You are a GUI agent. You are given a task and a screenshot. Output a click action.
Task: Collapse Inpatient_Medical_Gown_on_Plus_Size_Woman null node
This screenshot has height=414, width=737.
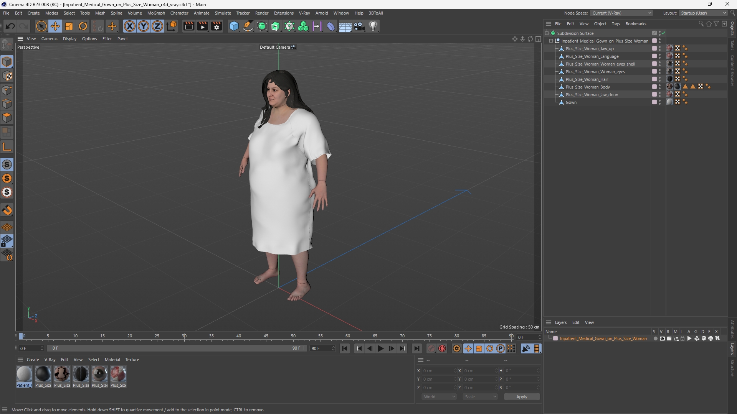(551, 41)
